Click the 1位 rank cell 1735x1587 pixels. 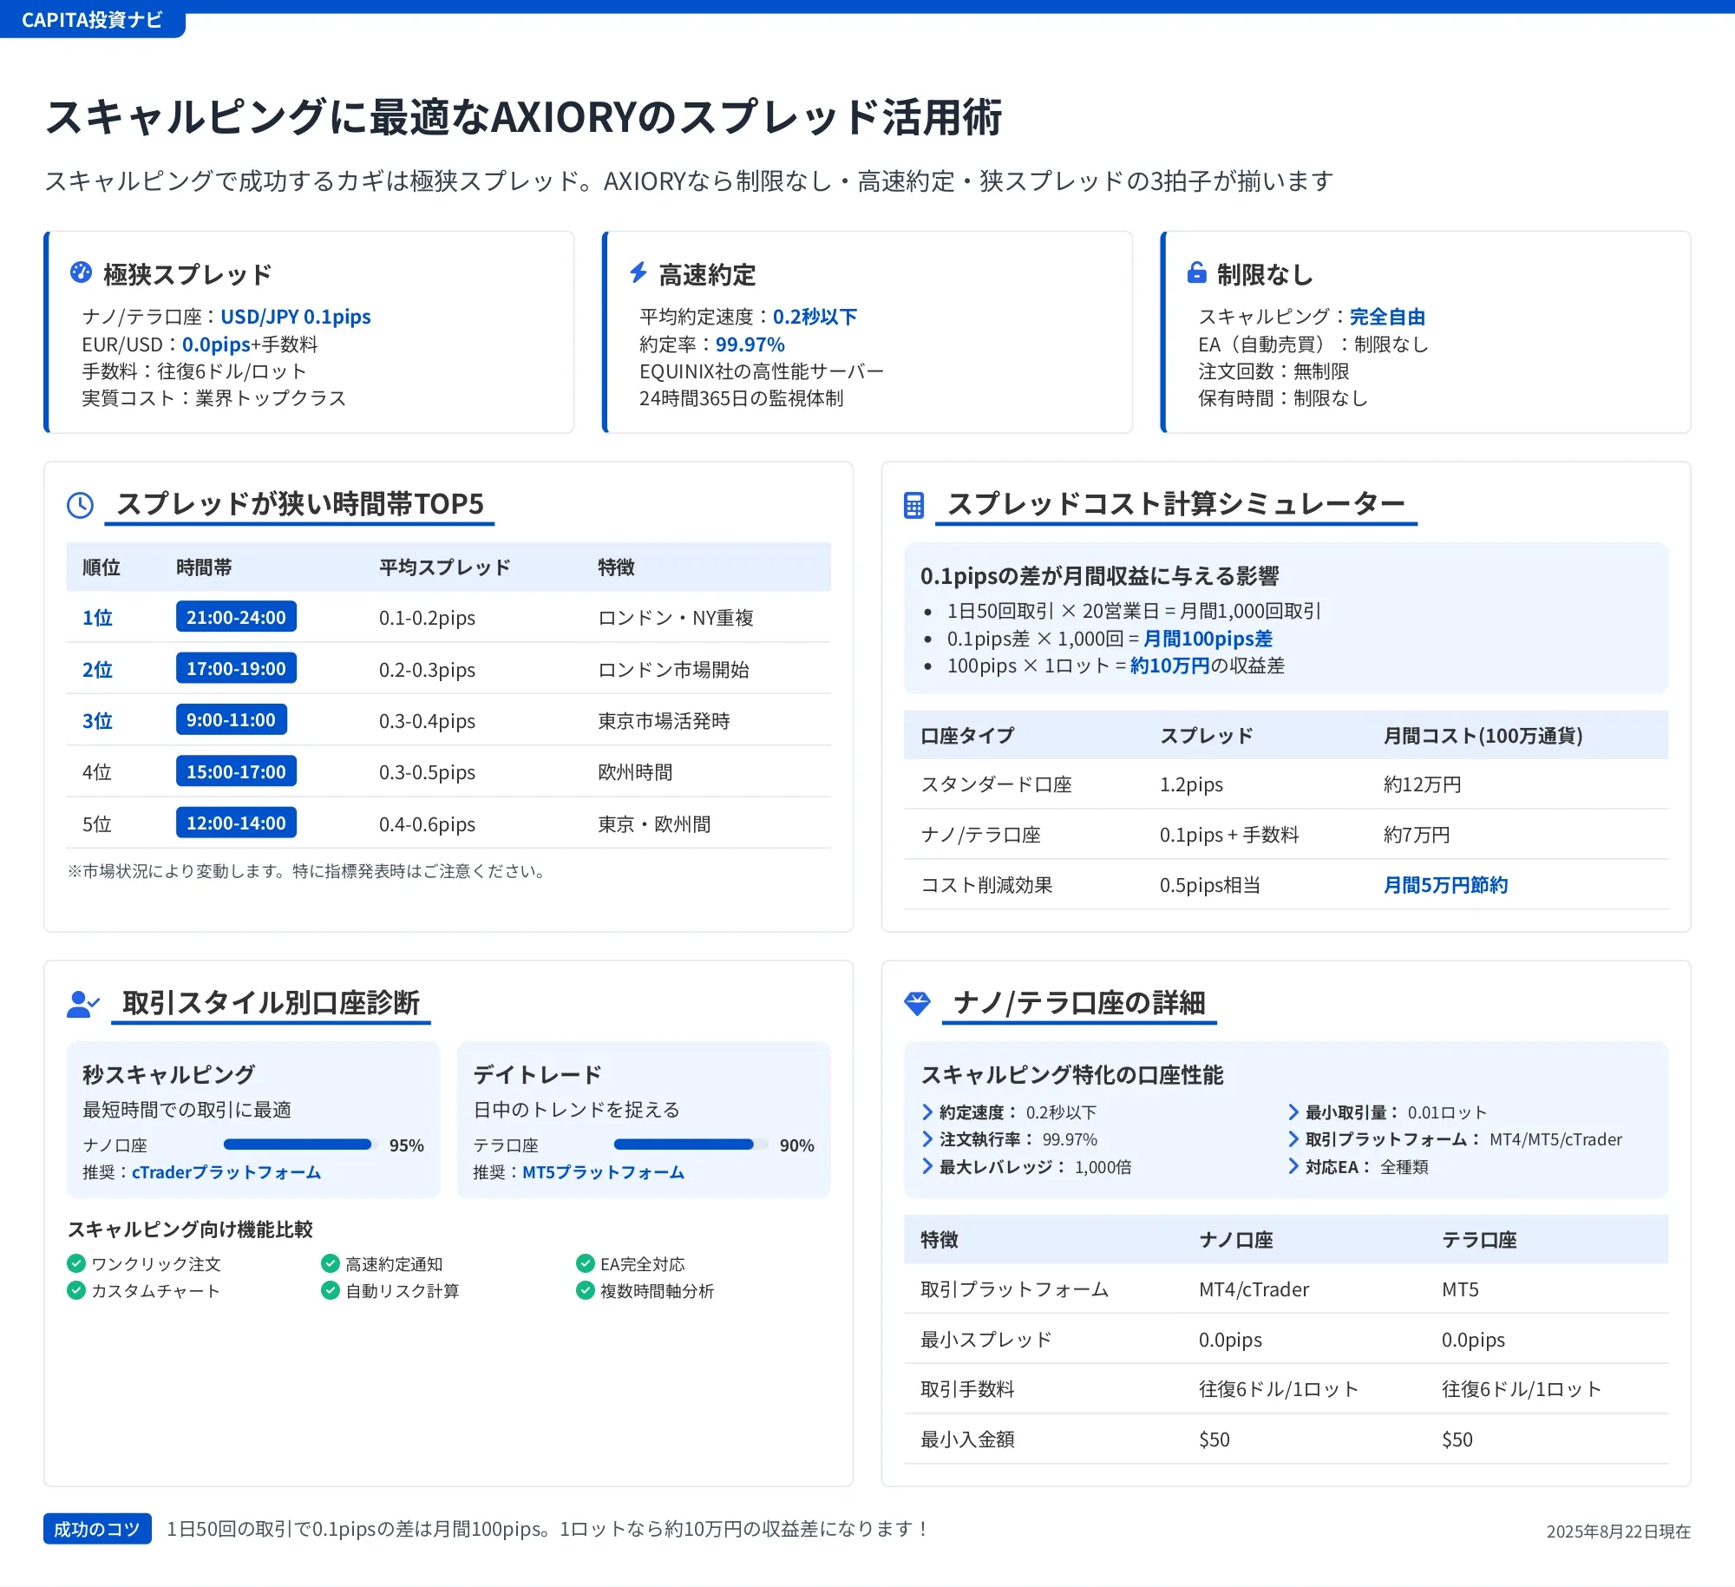point(98,618)
